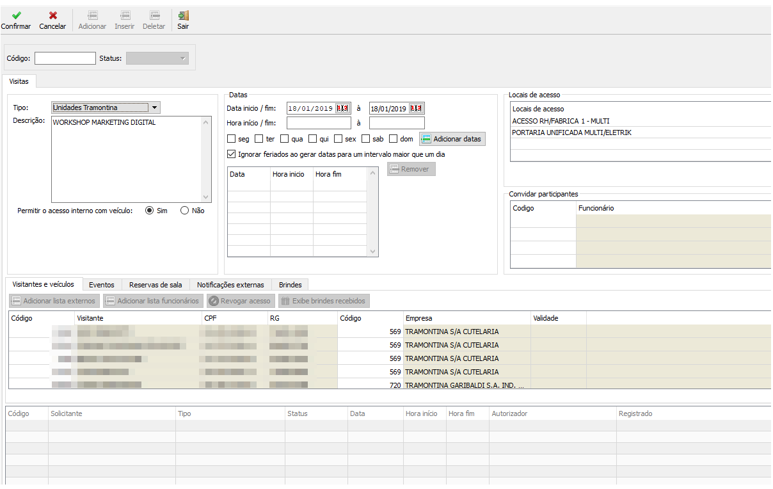
Task: Uncheck the Ignorar feriados checkbox
Action: pos(232,154)
